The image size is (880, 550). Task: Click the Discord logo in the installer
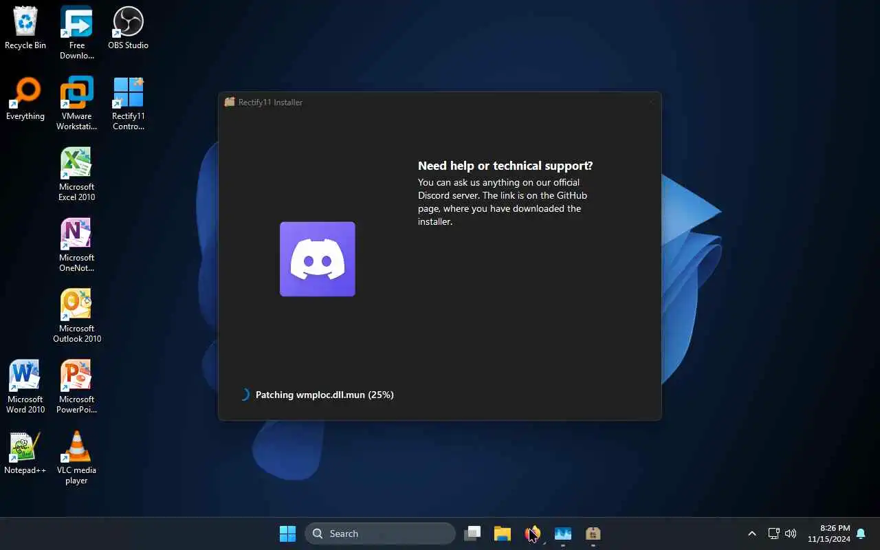pyautogui.click(x=318, y=259)
